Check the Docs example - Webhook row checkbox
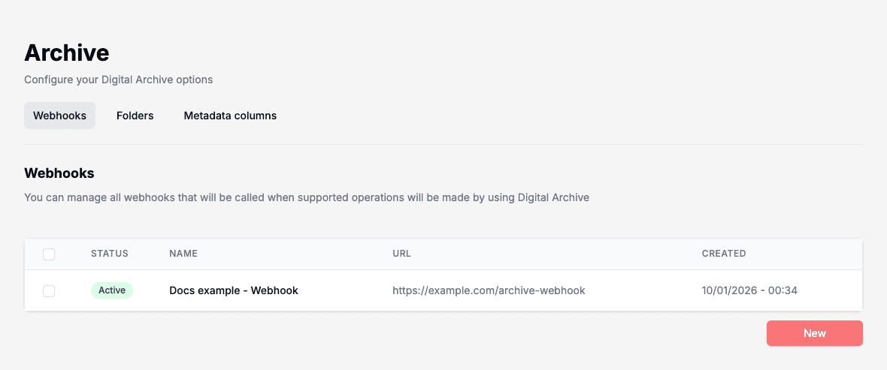887x370 pixels. (x=49, y=291)
